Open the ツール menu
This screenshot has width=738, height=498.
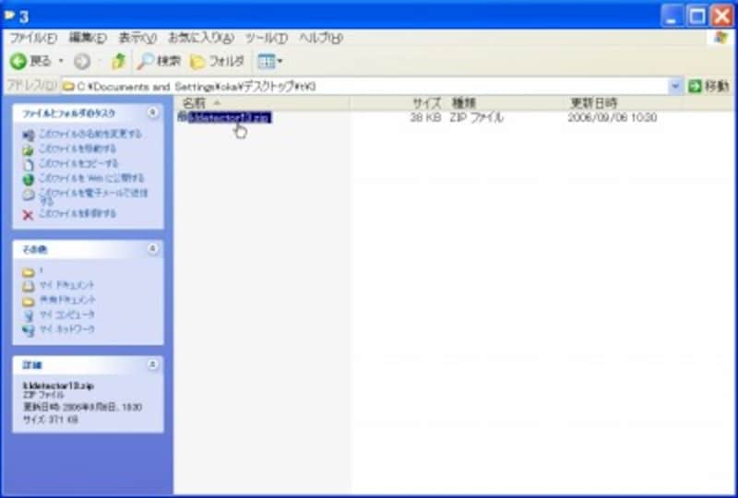267,38
